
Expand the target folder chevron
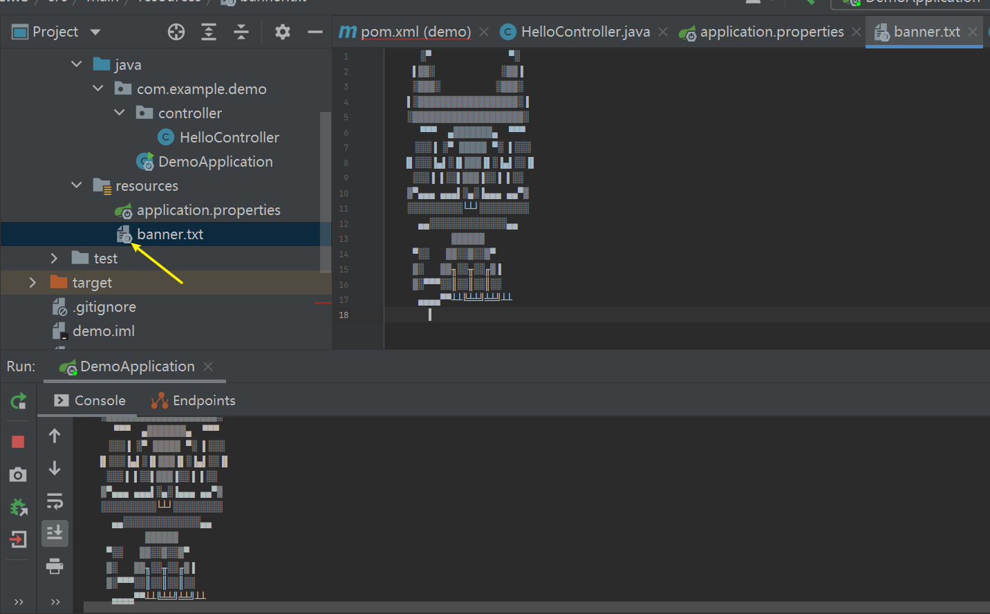[32, 282]
